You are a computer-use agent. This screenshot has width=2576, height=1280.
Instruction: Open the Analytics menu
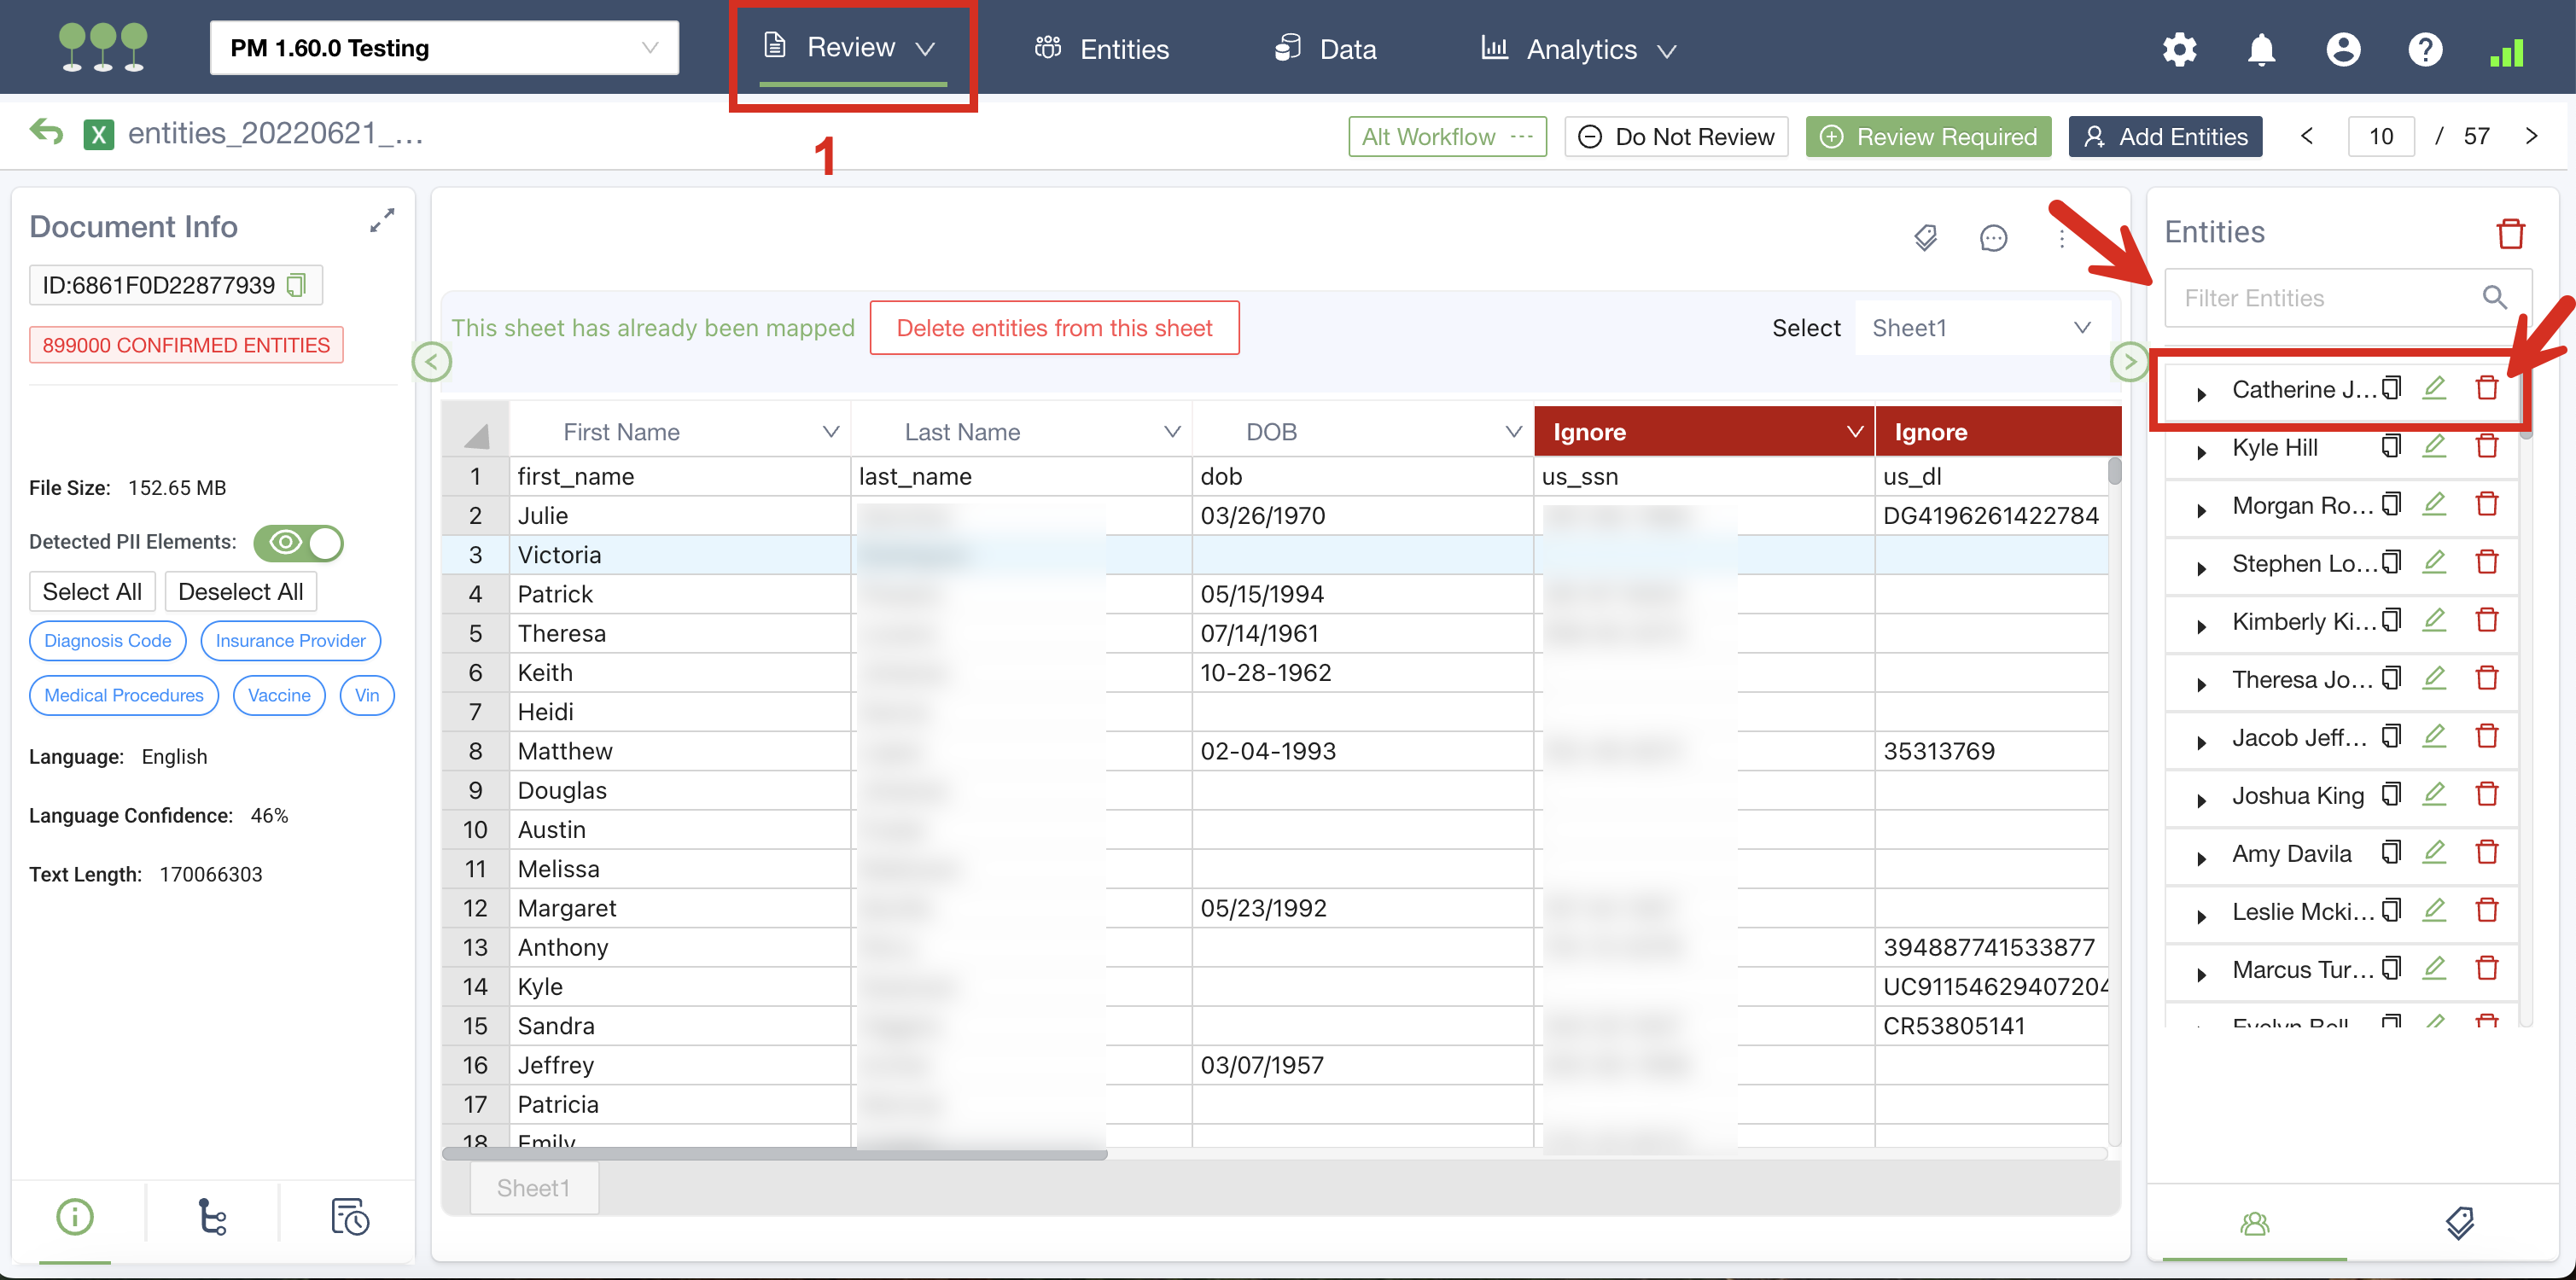point(1578,49)
